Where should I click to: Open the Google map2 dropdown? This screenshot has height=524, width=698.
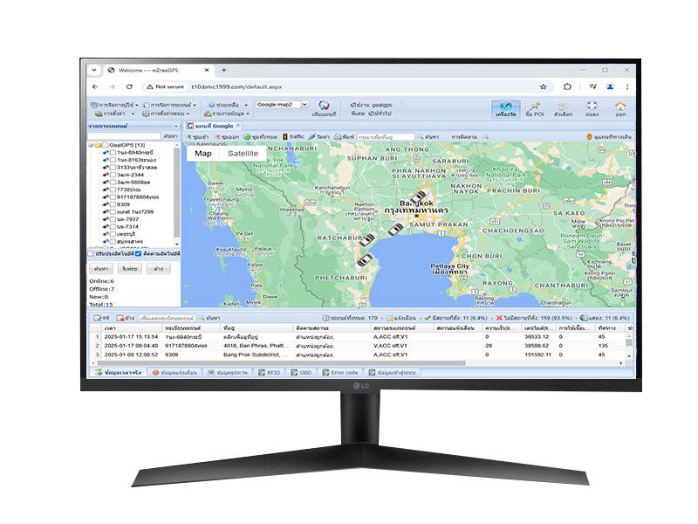[305, 105]
